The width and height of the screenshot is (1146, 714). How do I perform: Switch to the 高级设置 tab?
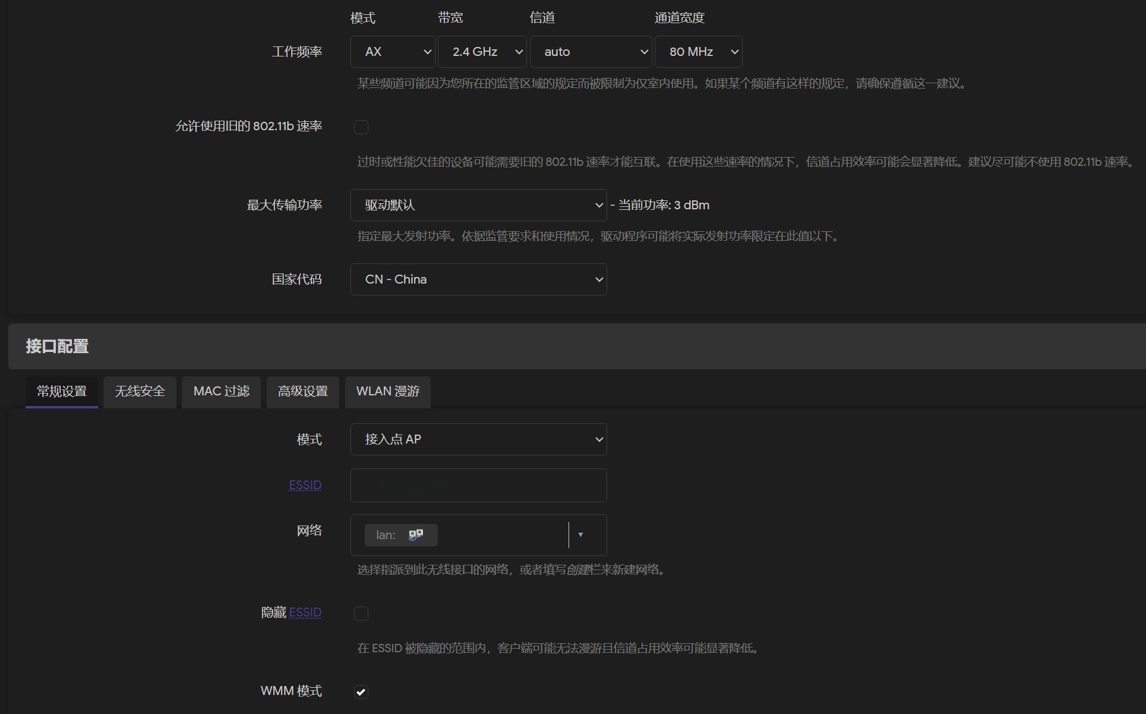[x=302, y=392]
